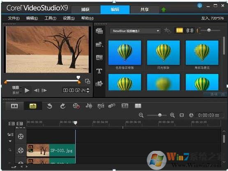
Task: Open the Title library T icon
Action: tap(99, 71)
